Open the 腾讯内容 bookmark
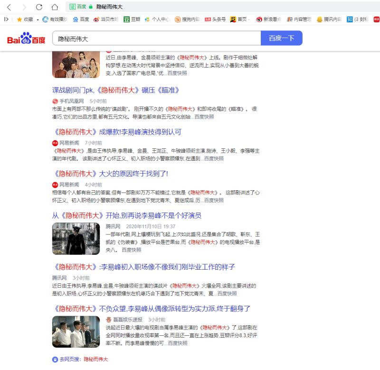The height and width of the screenshot is (370, 380). [x=329, y=19]
